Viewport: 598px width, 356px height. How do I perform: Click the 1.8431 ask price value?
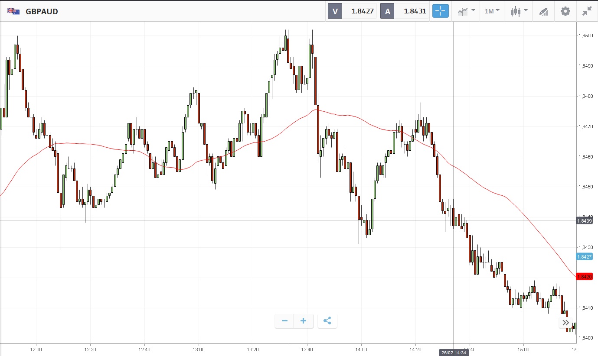[x=414, y=11]
